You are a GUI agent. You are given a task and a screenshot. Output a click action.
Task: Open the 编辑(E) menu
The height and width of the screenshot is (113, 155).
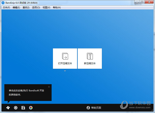[x=16, y=7]
